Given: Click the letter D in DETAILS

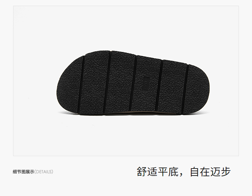Looking at the screenshot, I should 38,172.
